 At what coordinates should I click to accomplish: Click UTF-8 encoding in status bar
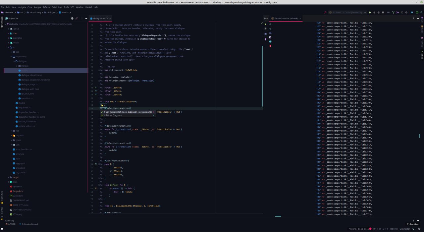(x=385, y=229)
